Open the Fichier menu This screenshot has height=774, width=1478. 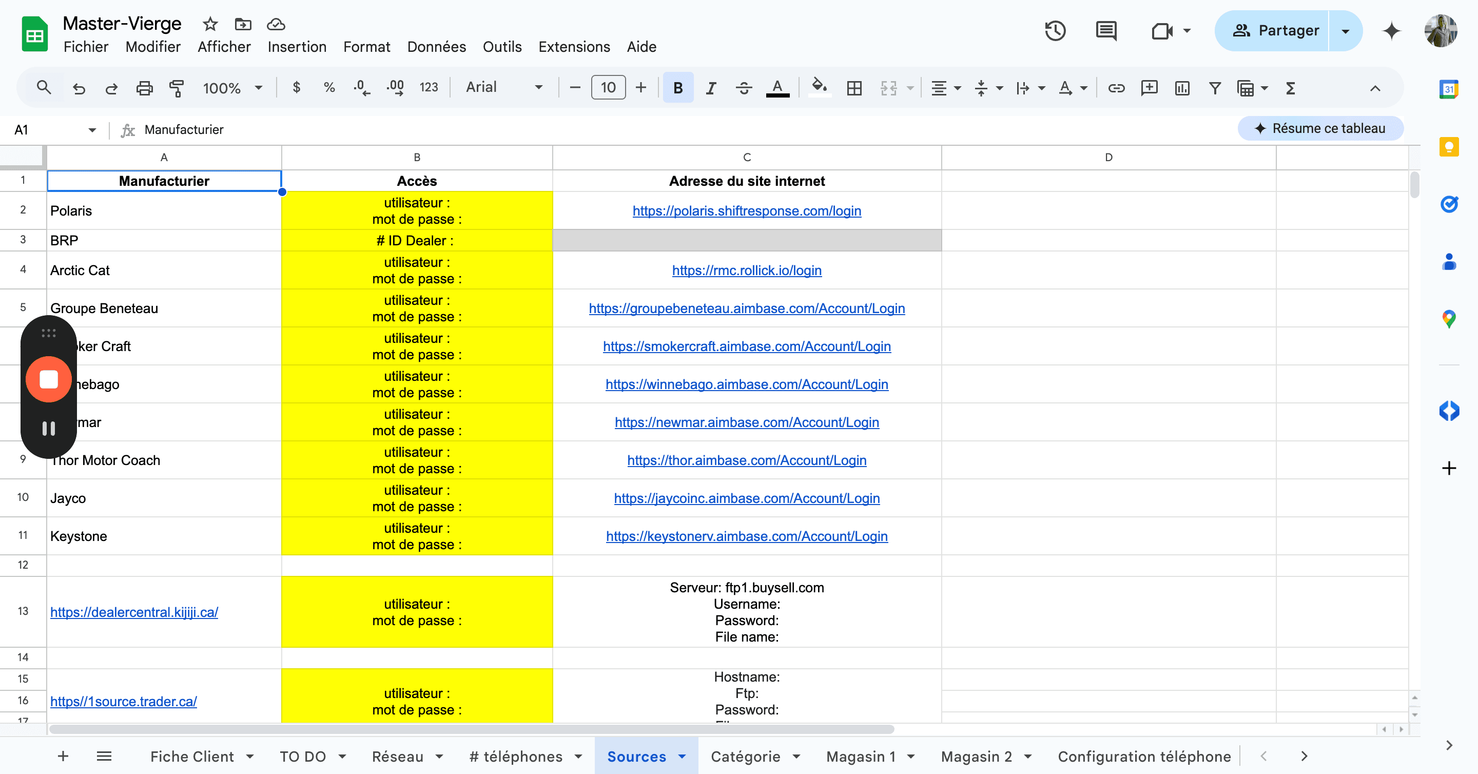[86, 47]
